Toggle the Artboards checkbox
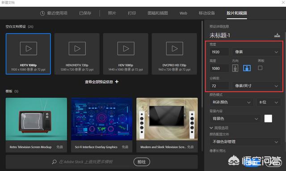286x171 pixels. tap(260, 68)
